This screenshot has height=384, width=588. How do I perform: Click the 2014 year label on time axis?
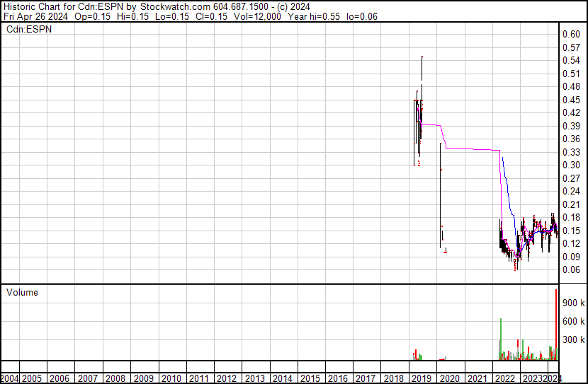[283, 378]
